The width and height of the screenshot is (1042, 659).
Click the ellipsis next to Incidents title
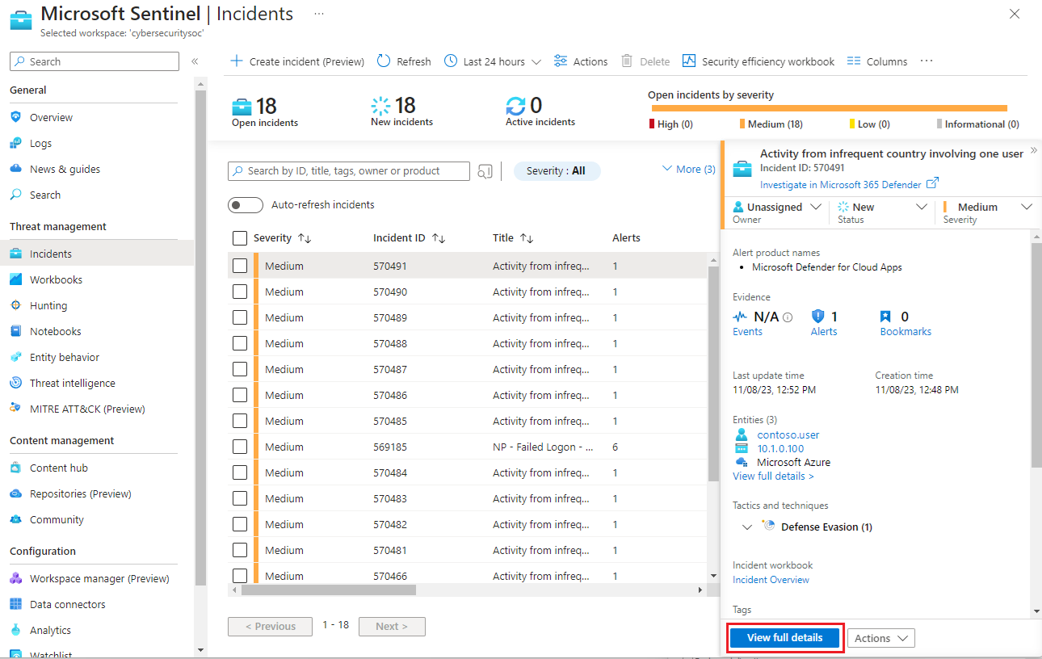(x=319, y=14)
